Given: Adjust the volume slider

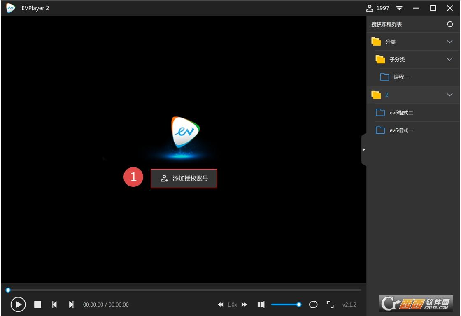Looking at the screenshot, I should (x=285, y=304).
